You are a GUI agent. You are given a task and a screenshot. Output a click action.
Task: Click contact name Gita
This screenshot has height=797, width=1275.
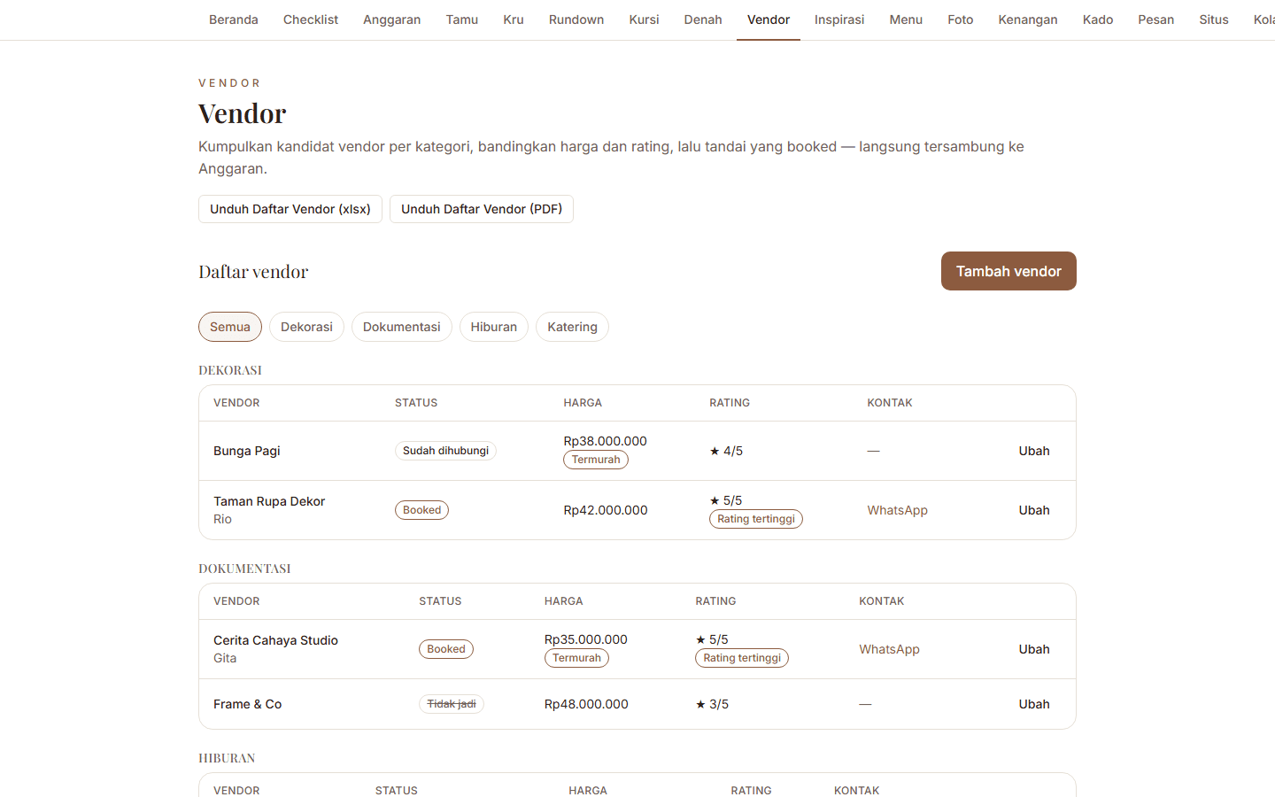coord(225,658)
